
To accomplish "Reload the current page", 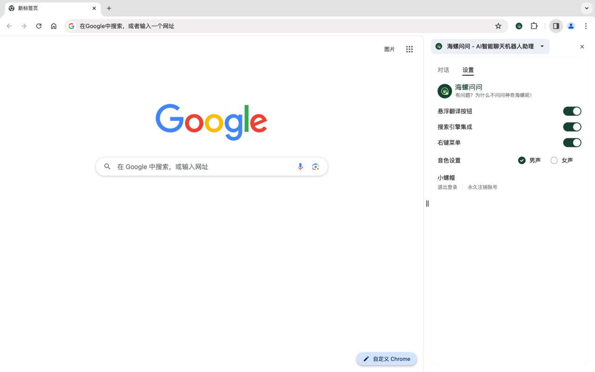I will coord(39,26).
